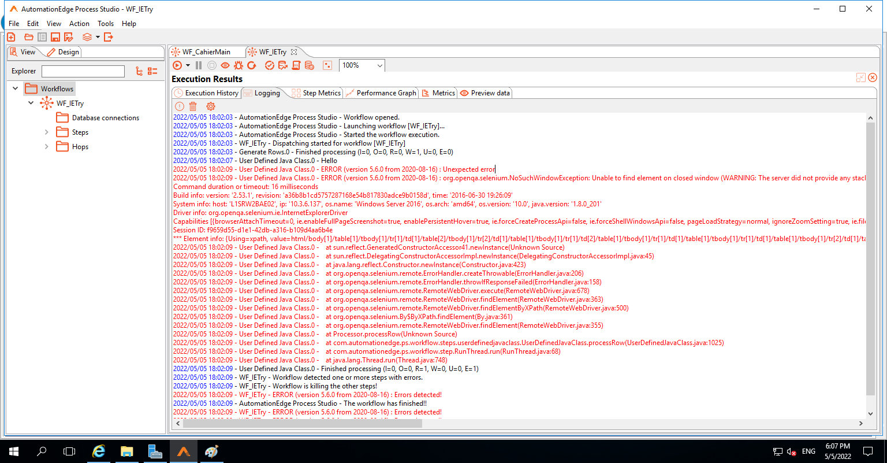Select the Steps folder in Explorer
Viewport: 887px width, 463px height.
pos(72,132)
